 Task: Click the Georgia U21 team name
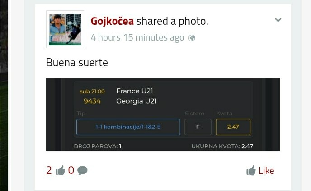coord(137,101)
